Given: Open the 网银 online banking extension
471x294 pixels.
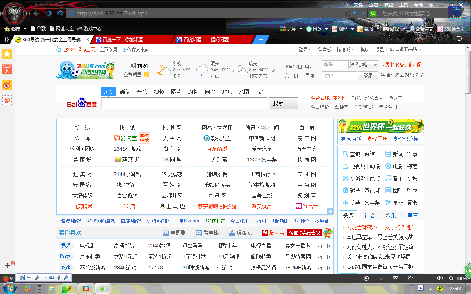Looking at the screenshot, I should [314, 29].
